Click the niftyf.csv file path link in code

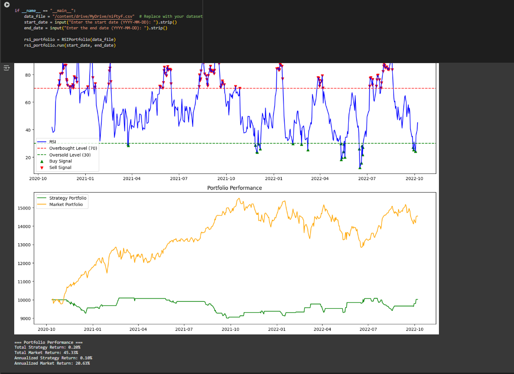[x=93, y=16]
